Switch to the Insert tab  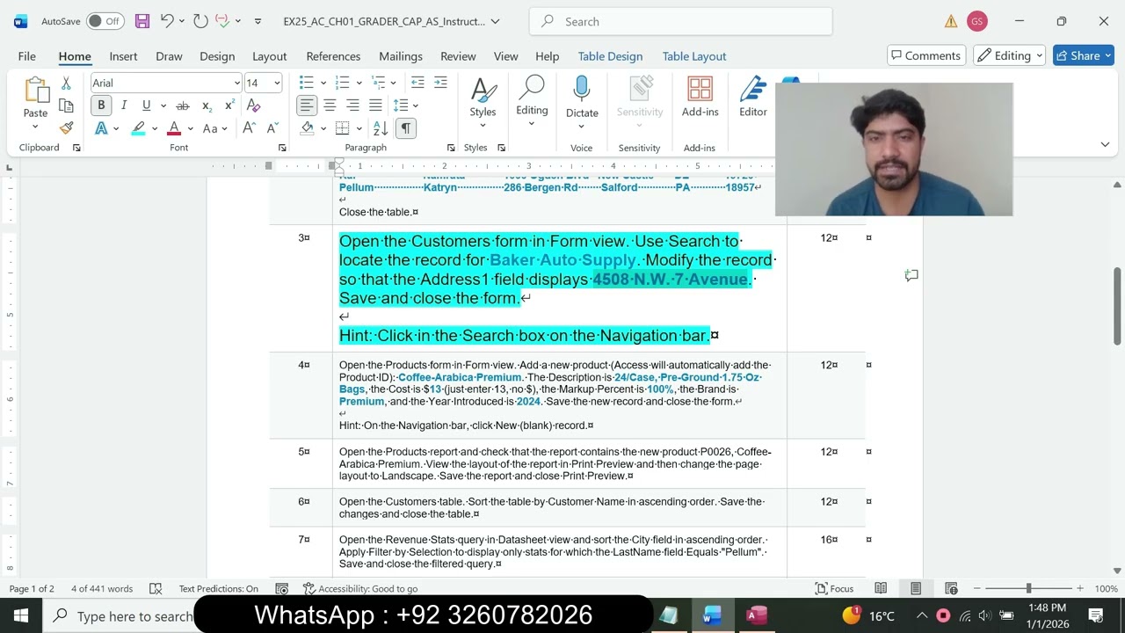coord(123,55)
